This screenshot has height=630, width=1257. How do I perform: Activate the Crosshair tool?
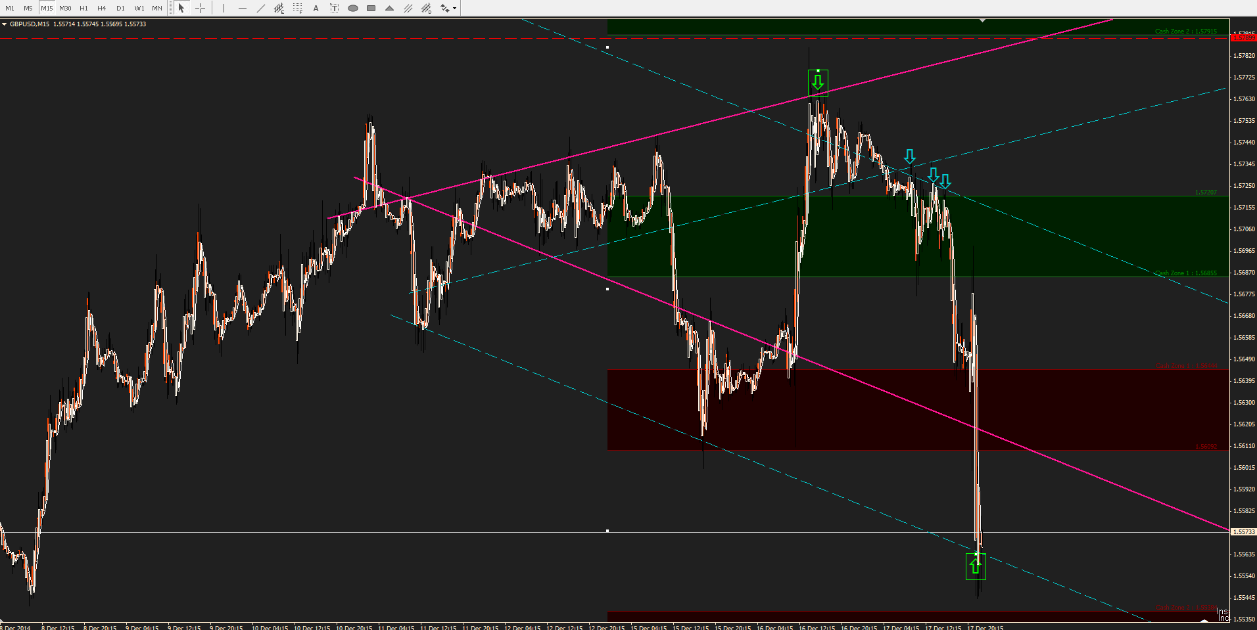[x=201, y=8]
